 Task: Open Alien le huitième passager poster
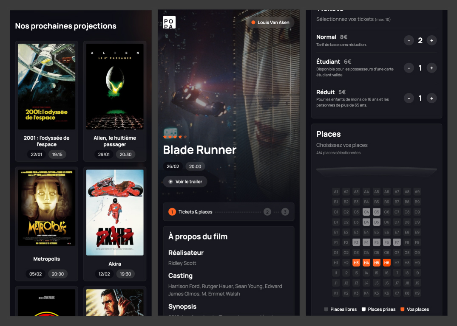pyautogui.click(x=115, y=87)
